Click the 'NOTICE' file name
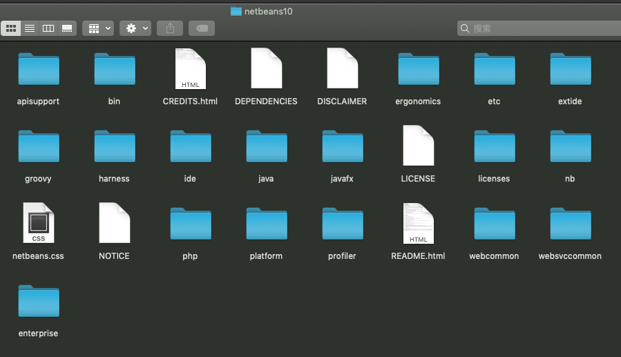 click(x=114, y=256)
